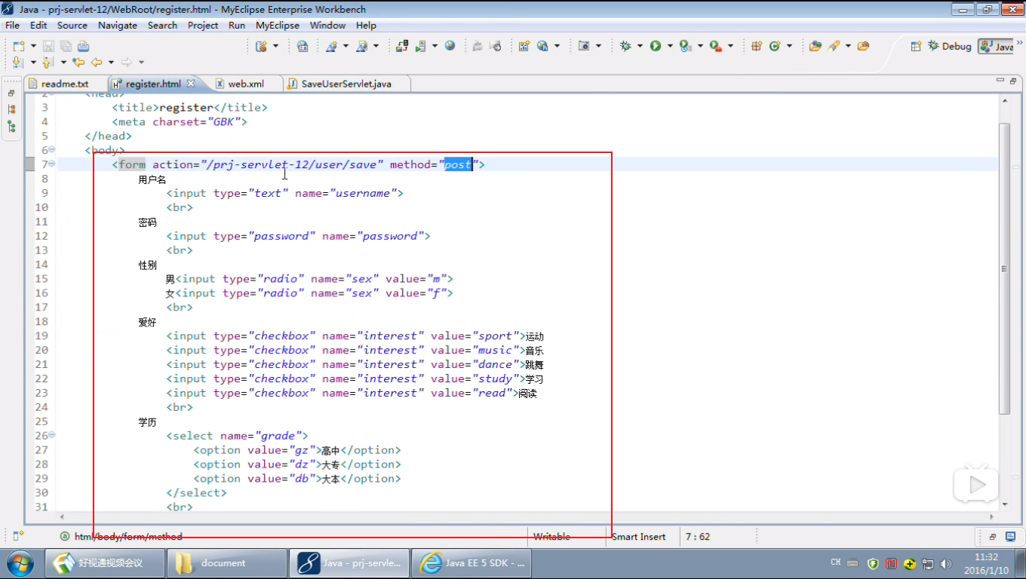Image resolution: width=1026 pixels, height=579 pixels.
Task: Click the green Run button icon
Action: point(656,46)
